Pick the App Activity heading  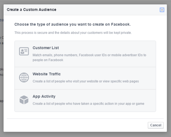[x=44, y=97]
